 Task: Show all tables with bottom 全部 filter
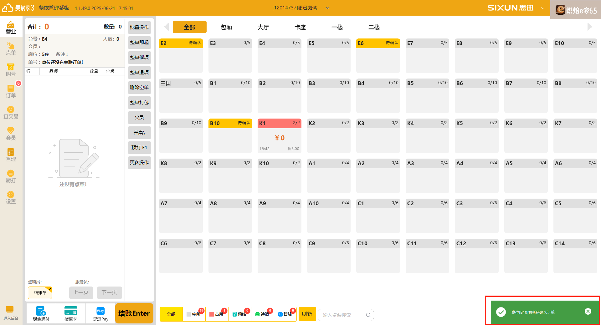coord(171,314)
